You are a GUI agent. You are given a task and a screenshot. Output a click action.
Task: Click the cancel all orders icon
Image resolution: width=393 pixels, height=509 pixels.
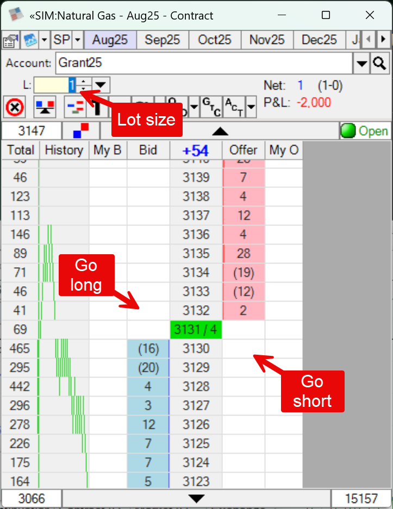(x=15, y=107)
